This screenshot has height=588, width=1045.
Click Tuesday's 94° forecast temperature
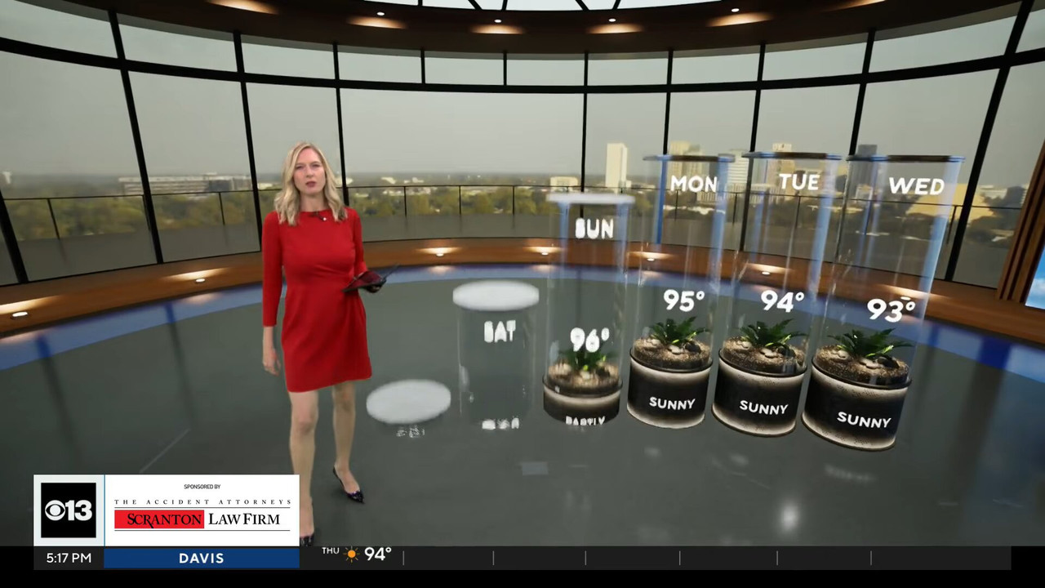[782, 301]
